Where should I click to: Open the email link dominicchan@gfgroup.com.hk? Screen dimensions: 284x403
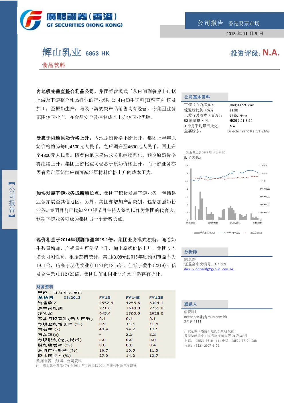point(209,269)
